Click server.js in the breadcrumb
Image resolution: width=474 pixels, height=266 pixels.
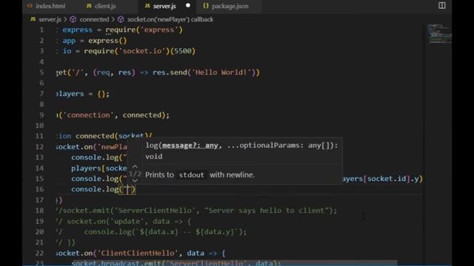coord(50,20)
